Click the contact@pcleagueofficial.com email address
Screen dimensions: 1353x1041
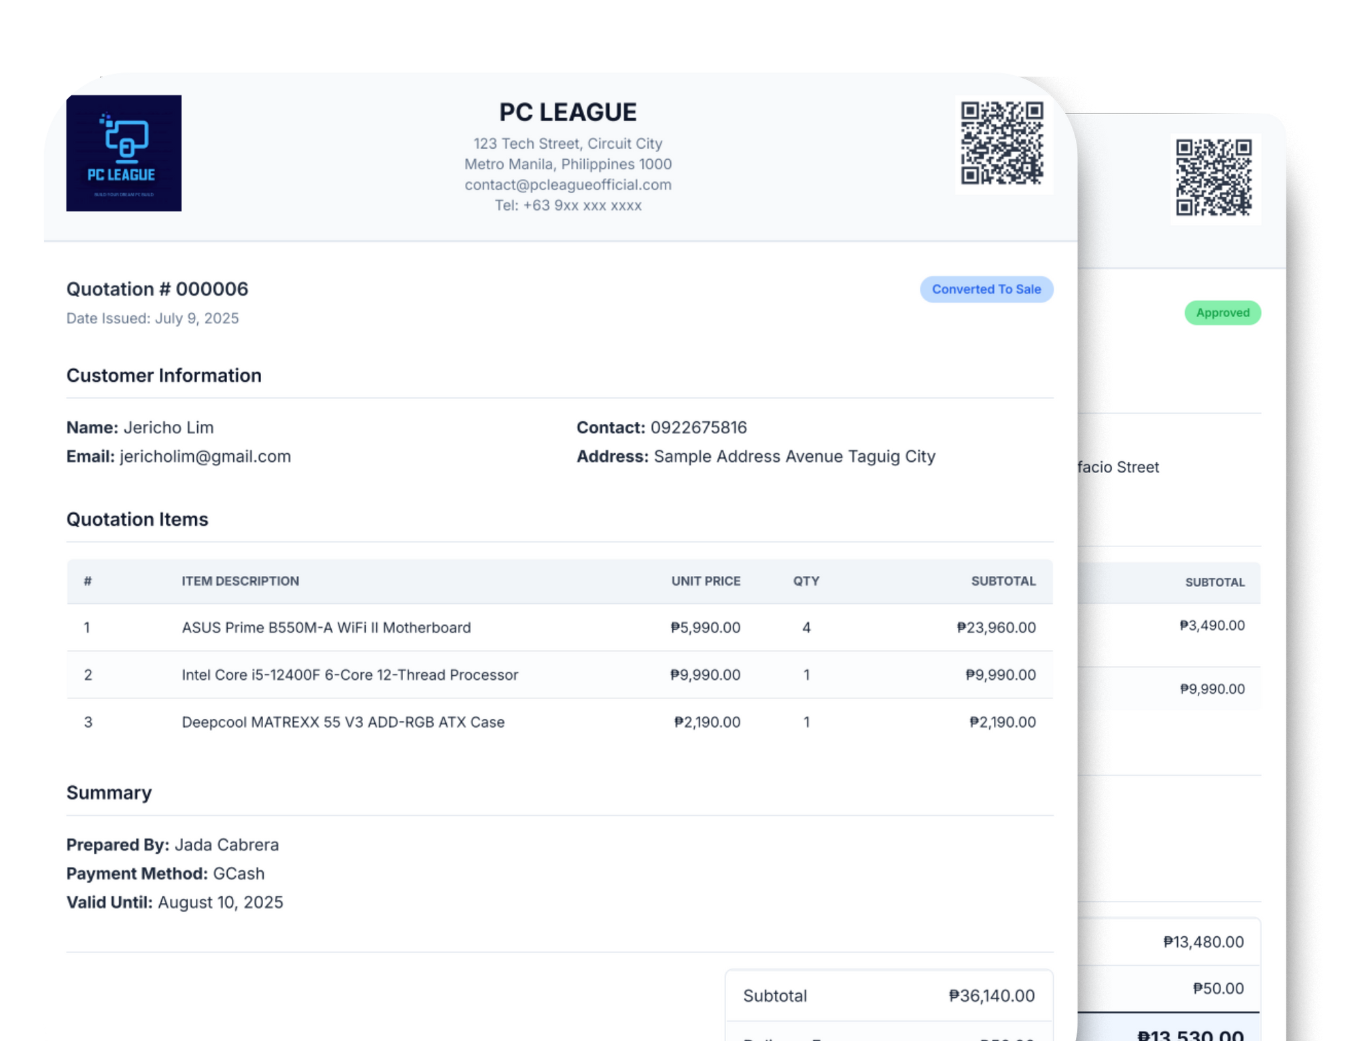tap(568, 185)
